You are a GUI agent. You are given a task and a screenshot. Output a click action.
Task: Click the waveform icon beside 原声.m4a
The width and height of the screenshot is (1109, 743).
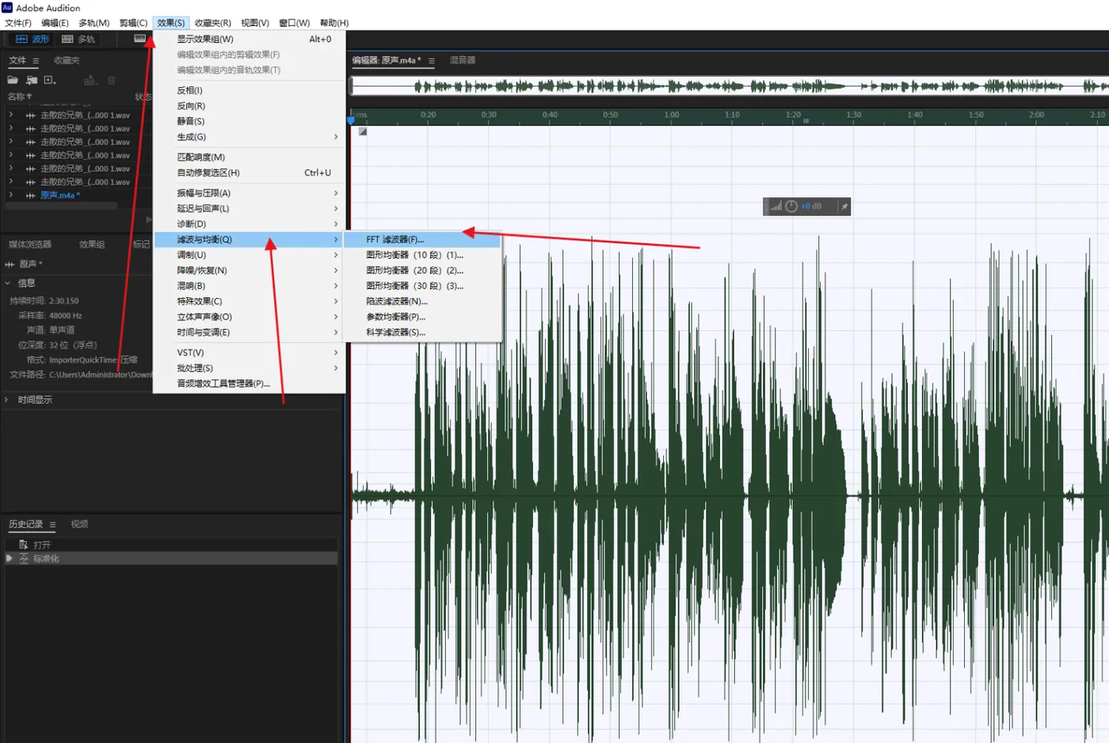pos(30,196)
